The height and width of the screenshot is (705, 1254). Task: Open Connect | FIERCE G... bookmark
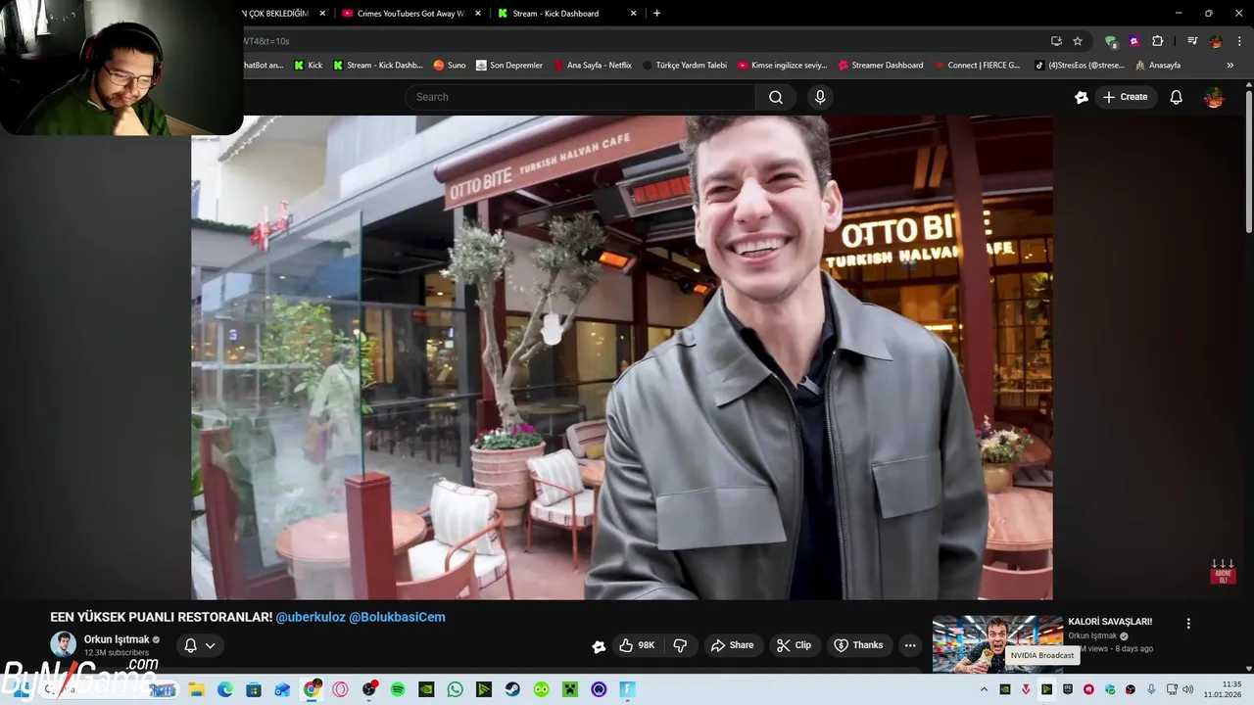click(x=977, y=66)
